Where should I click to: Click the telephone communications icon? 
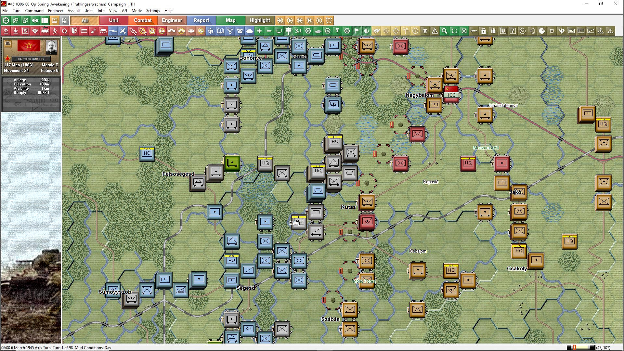(x=240, y=31)
